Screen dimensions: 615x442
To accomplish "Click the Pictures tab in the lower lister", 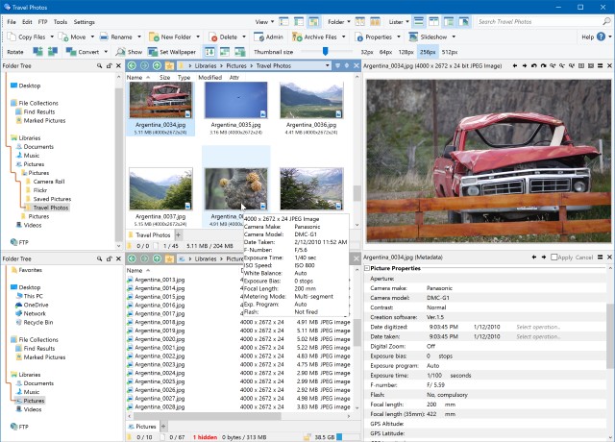I will [x=142, y=427].
